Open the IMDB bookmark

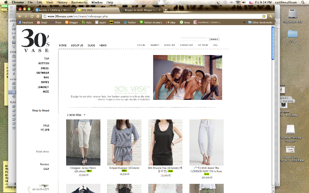click(115, 22)
